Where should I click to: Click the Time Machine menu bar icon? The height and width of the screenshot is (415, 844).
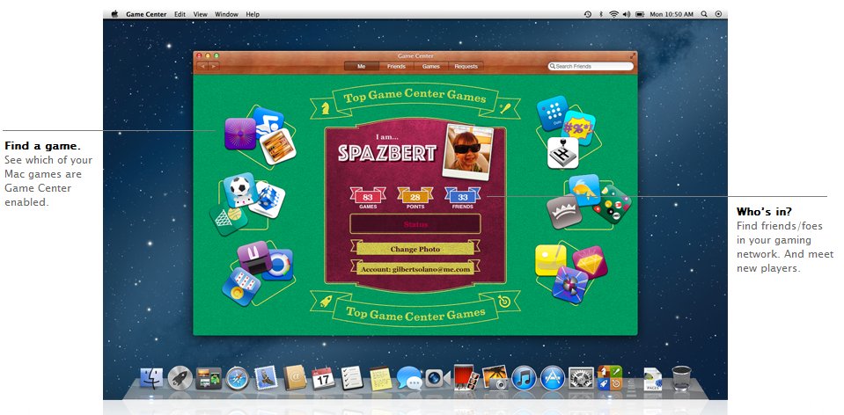(588, 15)
